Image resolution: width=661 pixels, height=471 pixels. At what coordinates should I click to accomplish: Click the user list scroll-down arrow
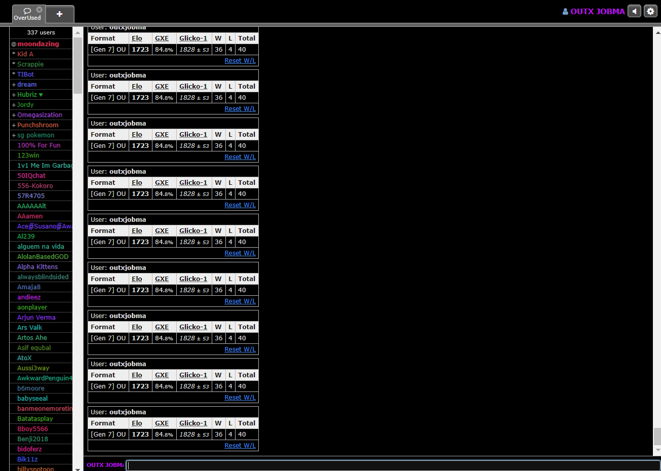tap(77, 468)
